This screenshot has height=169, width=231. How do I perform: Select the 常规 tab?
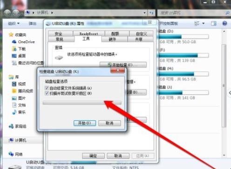(61, 39)
